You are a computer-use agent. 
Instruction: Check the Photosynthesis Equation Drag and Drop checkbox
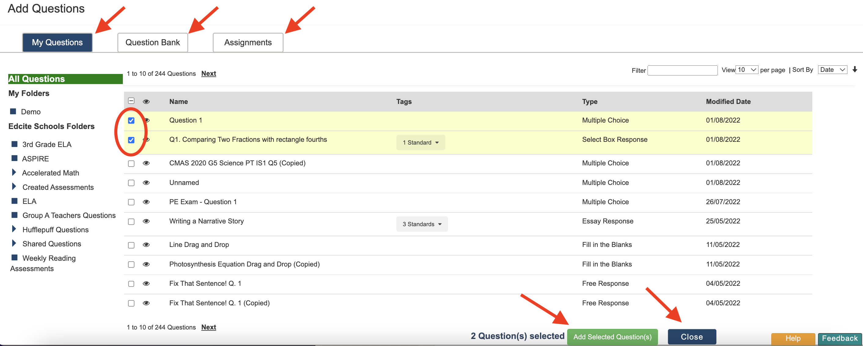click(x=131, y=265)
